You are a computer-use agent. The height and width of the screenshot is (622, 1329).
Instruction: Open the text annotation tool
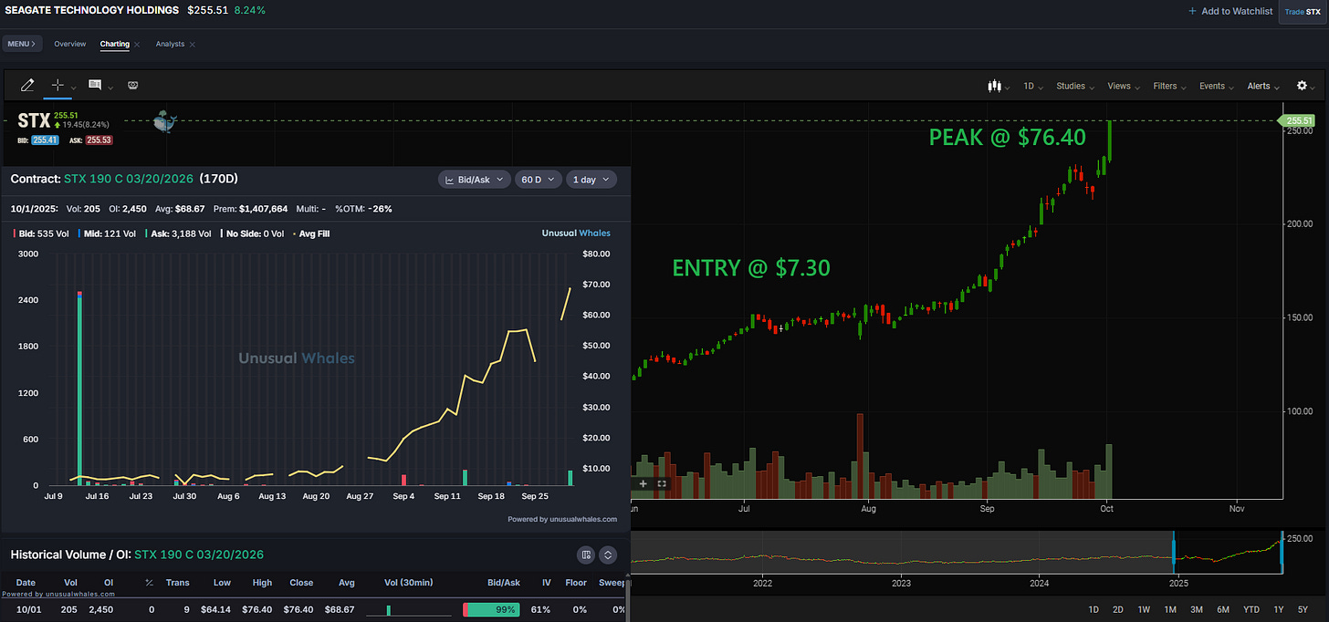[95, 85]
